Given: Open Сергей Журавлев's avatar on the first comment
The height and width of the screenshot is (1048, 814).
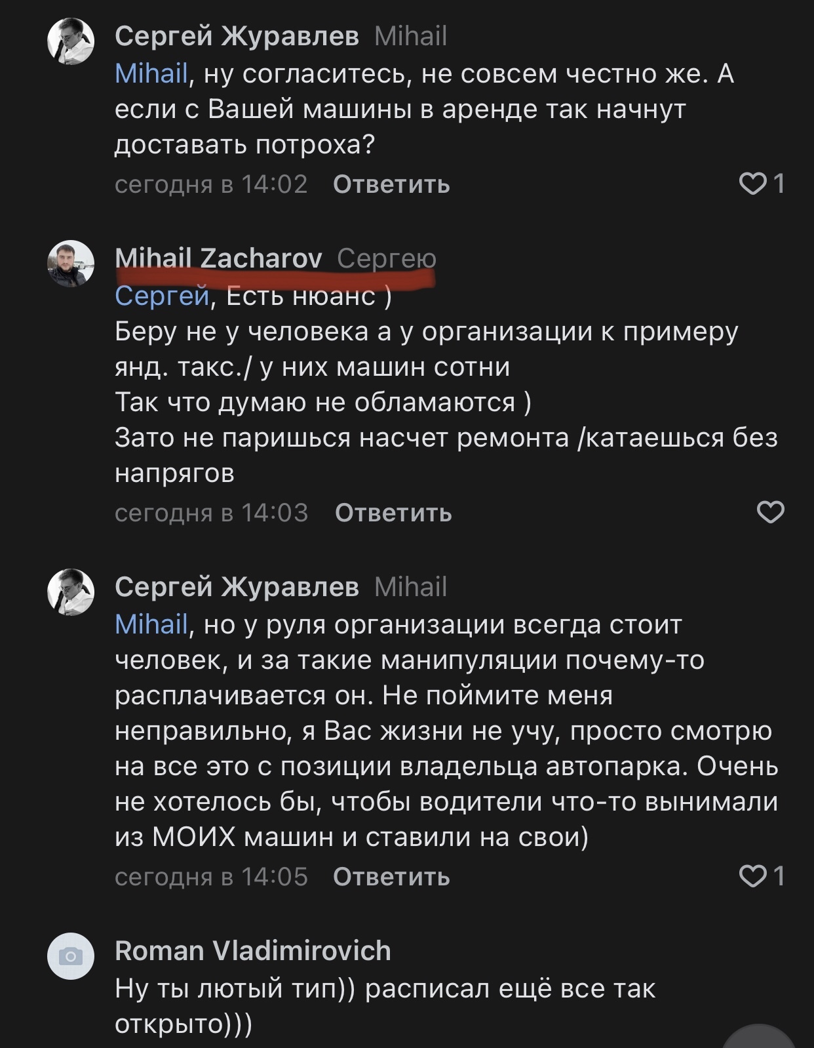Looking at the screenshot, I should click(71, 41).
